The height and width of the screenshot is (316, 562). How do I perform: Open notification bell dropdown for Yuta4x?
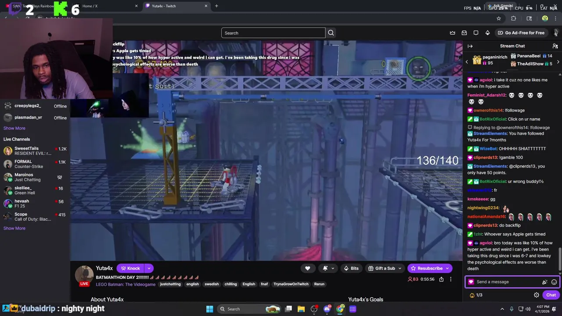click(x=328, y=268)
